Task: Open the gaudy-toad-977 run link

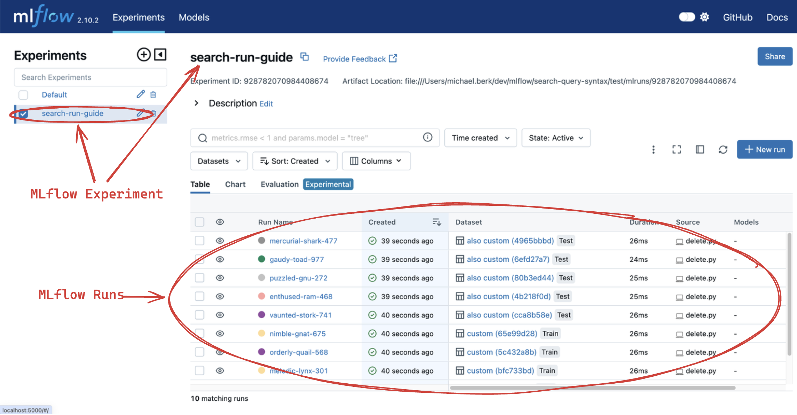Action: point(297,259)
